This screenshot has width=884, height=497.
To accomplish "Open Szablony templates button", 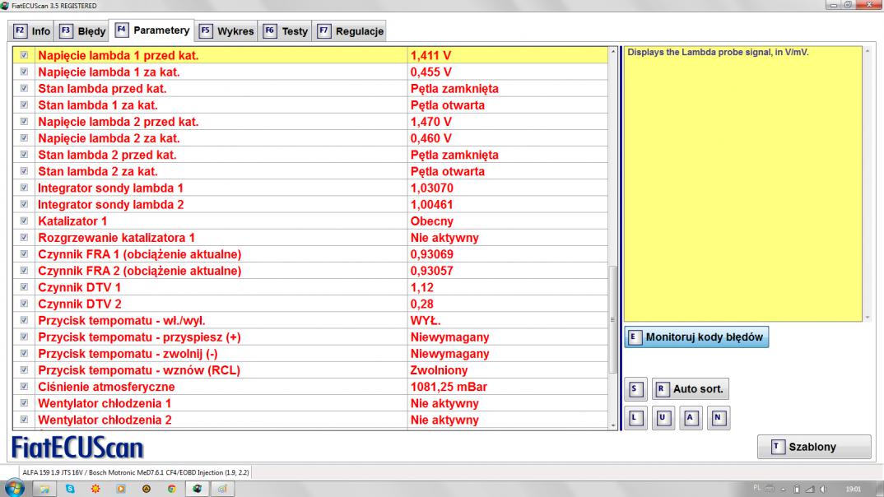I will pos(813,447).
